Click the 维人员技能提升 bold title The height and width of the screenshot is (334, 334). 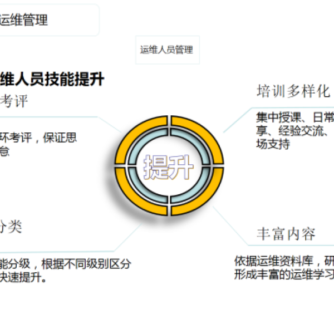(52, 79)
